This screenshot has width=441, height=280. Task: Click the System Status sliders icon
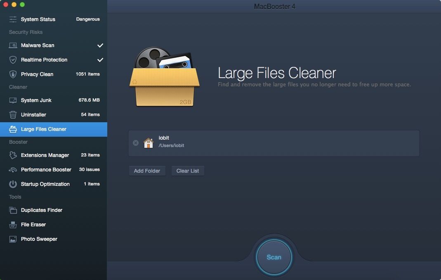tap(13, 19)
